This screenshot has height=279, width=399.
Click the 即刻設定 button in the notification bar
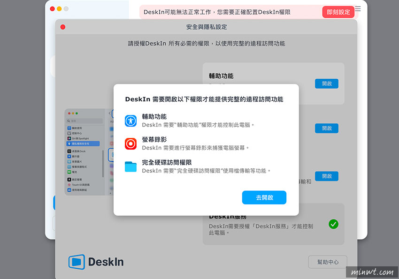(x=338, y=12)
